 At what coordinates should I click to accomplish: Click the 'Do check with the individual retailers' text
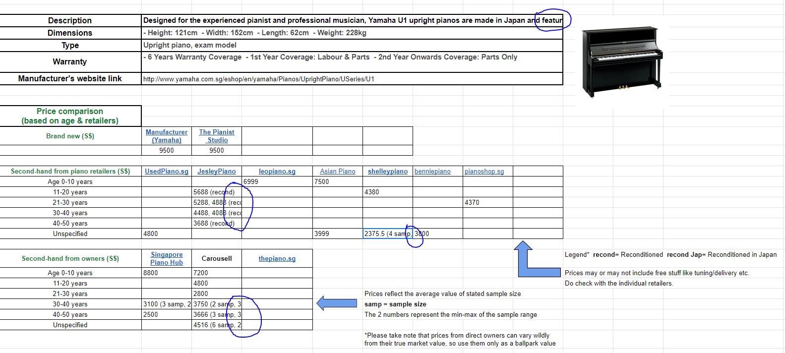(x=619, y=283)
